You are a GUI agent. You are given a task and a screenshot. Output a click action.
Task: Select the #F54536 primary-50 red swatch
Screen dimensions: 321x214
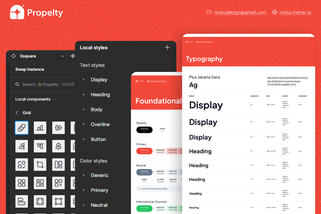pos(144,151)
